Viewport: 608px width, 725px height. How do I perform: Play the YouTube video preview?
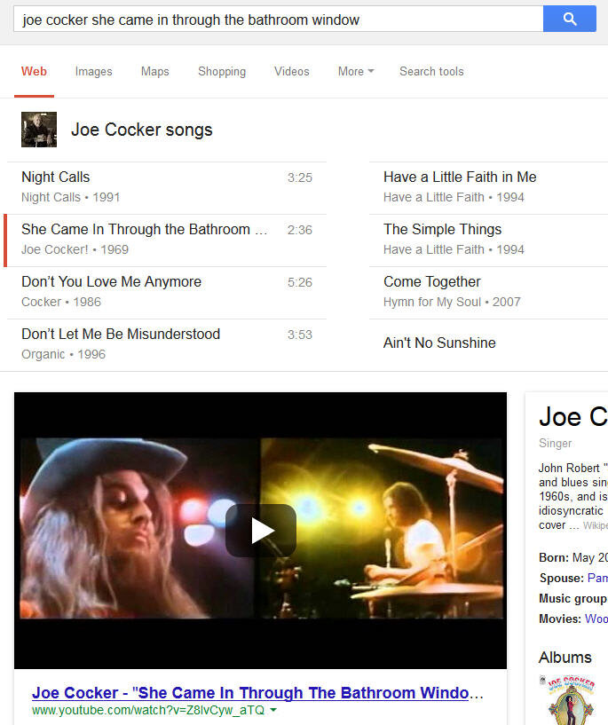pos(261,530)
